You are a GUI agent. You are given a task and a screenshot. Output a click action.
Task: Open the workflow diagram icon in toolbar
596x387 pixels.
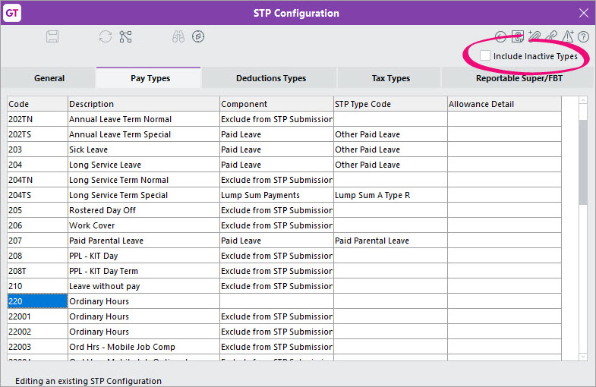(126, 36)
